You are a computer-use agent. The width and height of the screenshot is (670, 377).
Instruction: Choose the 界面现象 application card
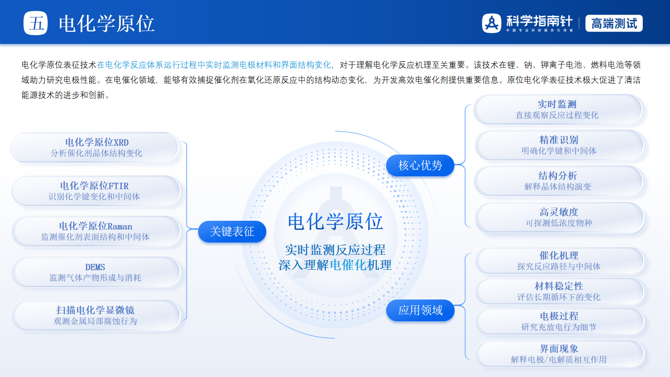click(x=559, y=354)
